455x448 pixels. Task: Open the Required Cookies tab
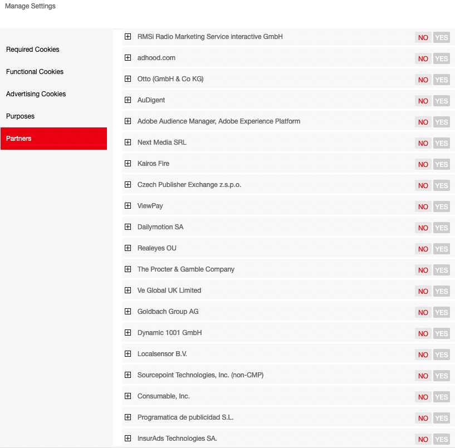coord(33,50)
